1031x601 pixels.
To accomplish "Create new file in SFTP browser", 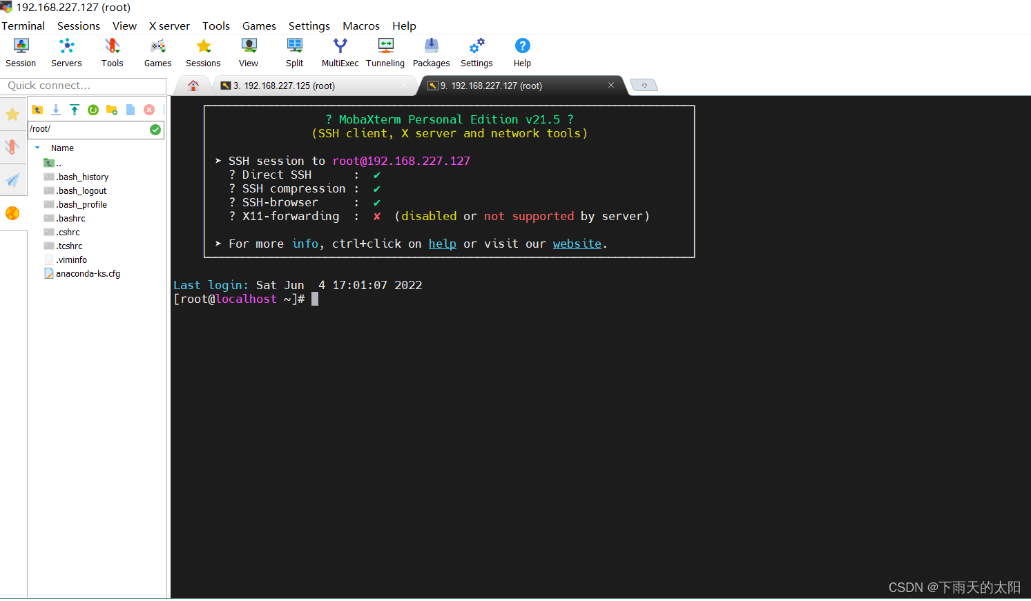I will (x=131, y=110).
